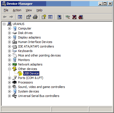Expand the Network adapters node
The height and width of the screenshot is (113, 114).
9,64
